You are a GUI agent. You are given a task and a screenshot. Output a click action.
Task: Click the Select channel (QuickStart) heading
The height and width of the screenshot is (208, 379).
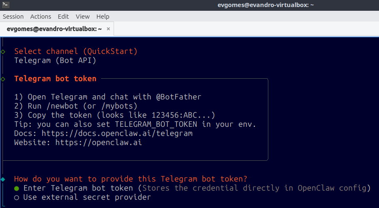(x=76, y=51)
